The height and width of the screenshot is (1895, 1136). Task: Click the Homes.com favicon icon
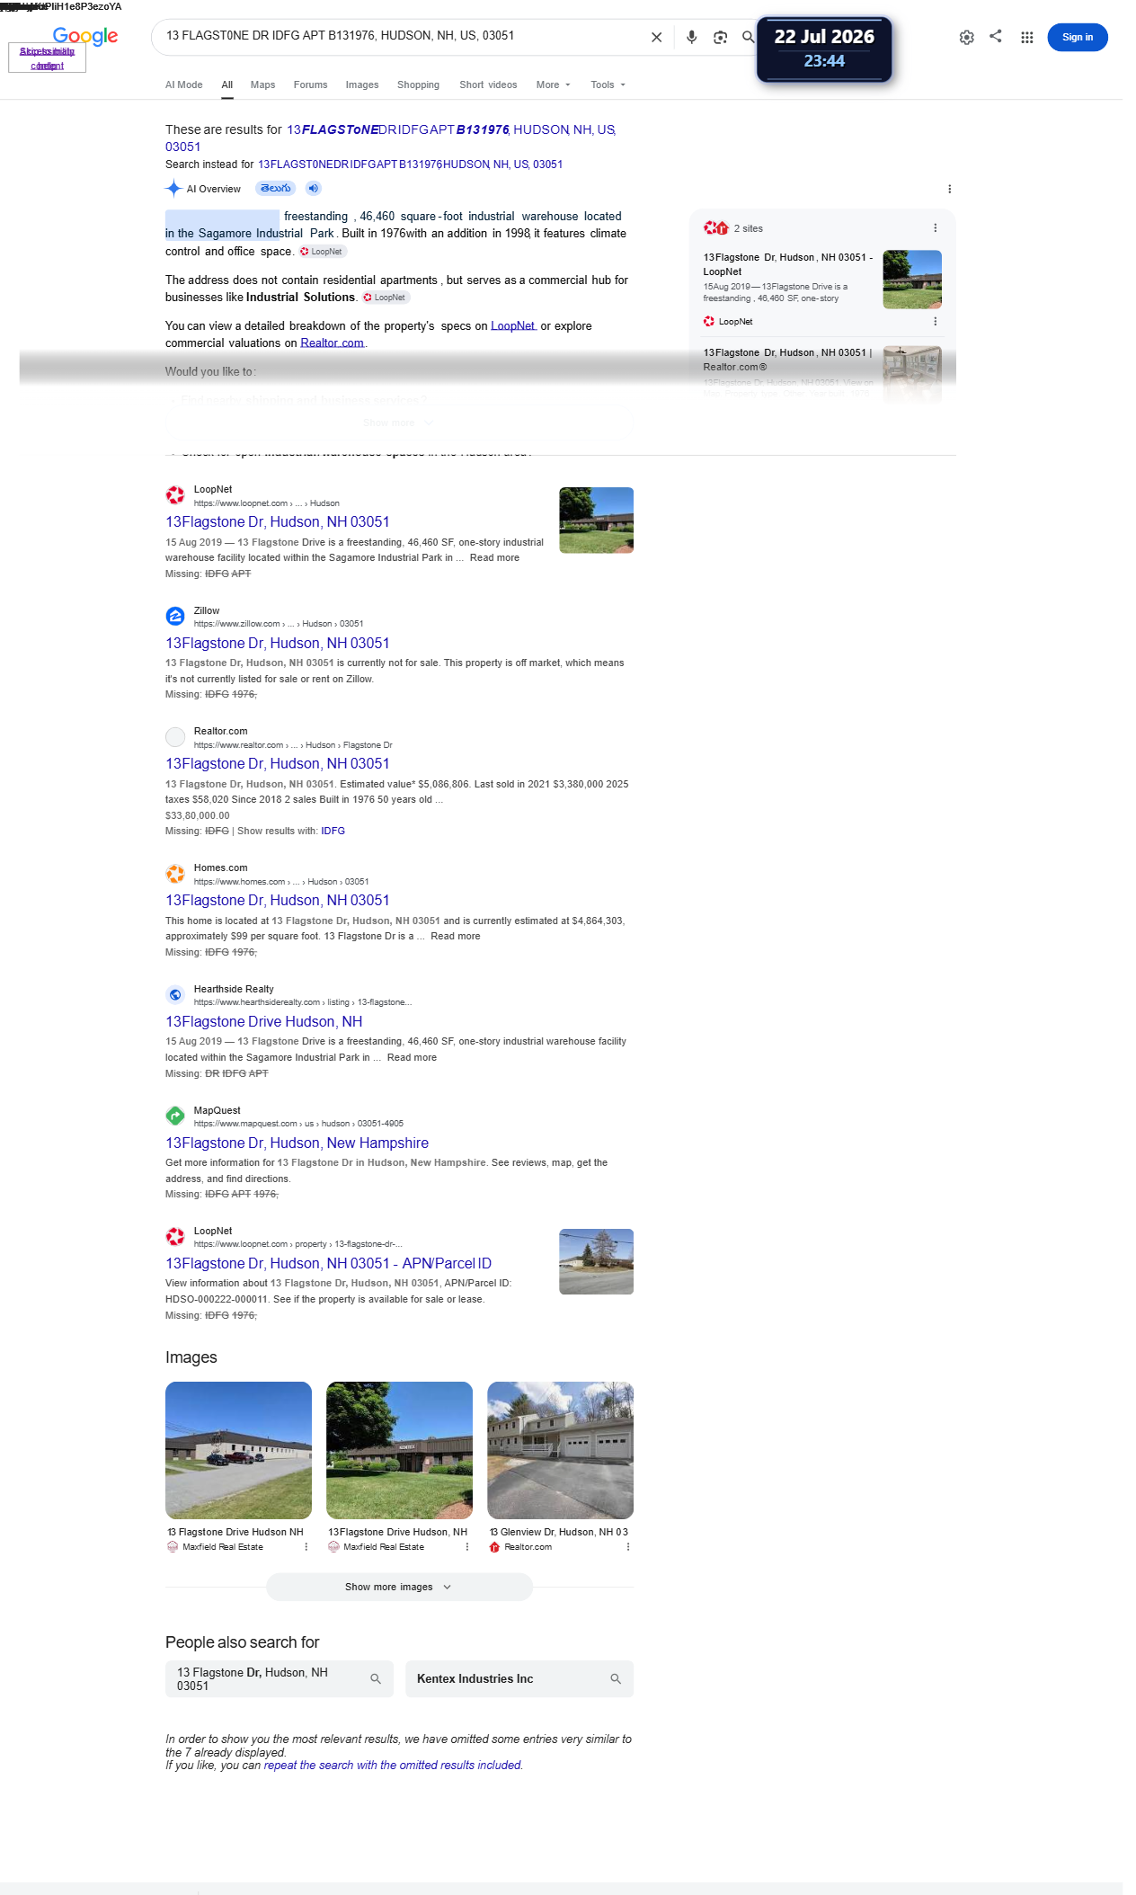point(175,874)
